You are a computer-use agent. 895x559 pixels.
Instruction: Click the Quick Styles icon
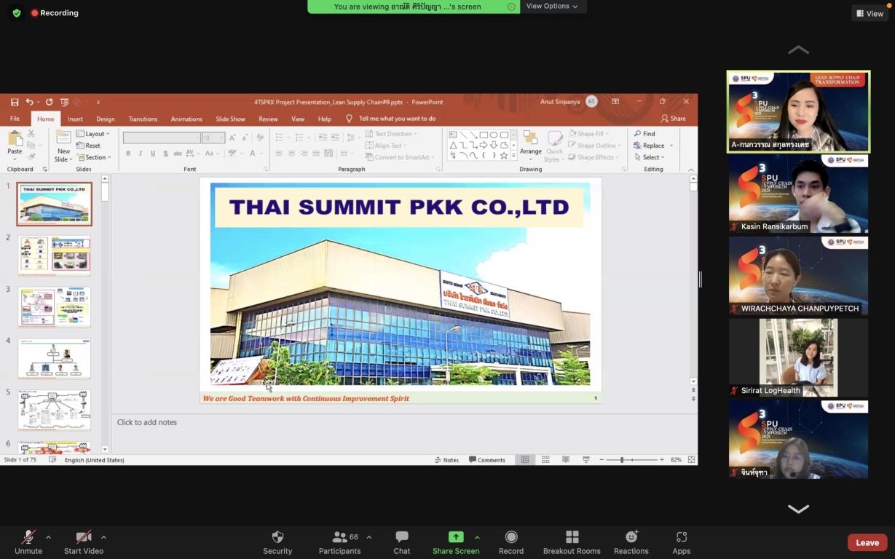pos(555,139)
